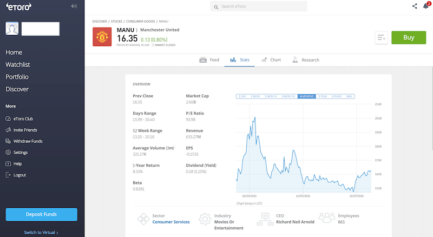Go to Home in the sidebar
The height and width of the screenshot is (237, 433).
[x=14, y=52]
